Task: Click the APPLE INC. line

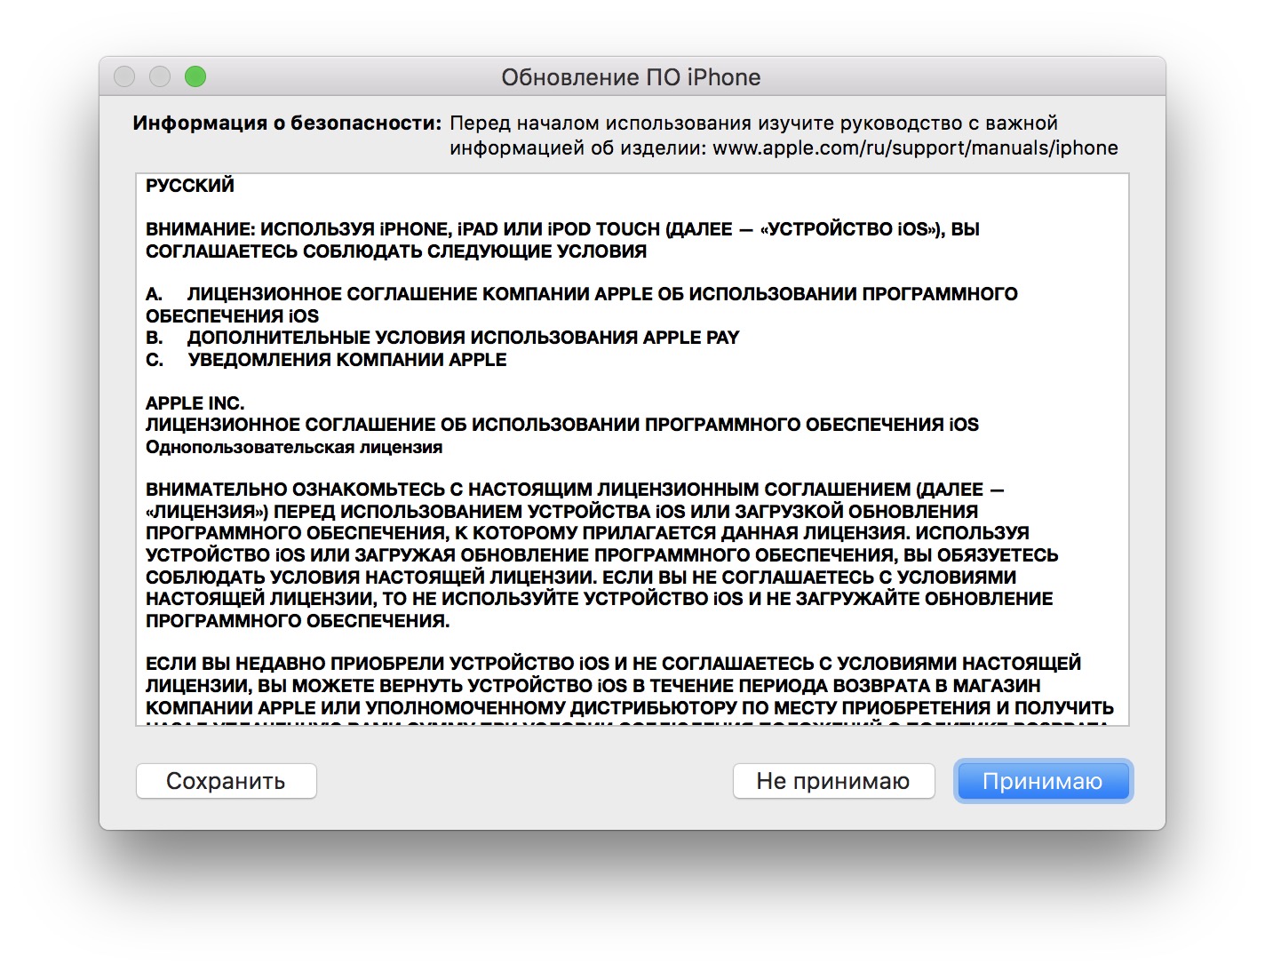Action: pyautogui.click(x=195, y=403)
